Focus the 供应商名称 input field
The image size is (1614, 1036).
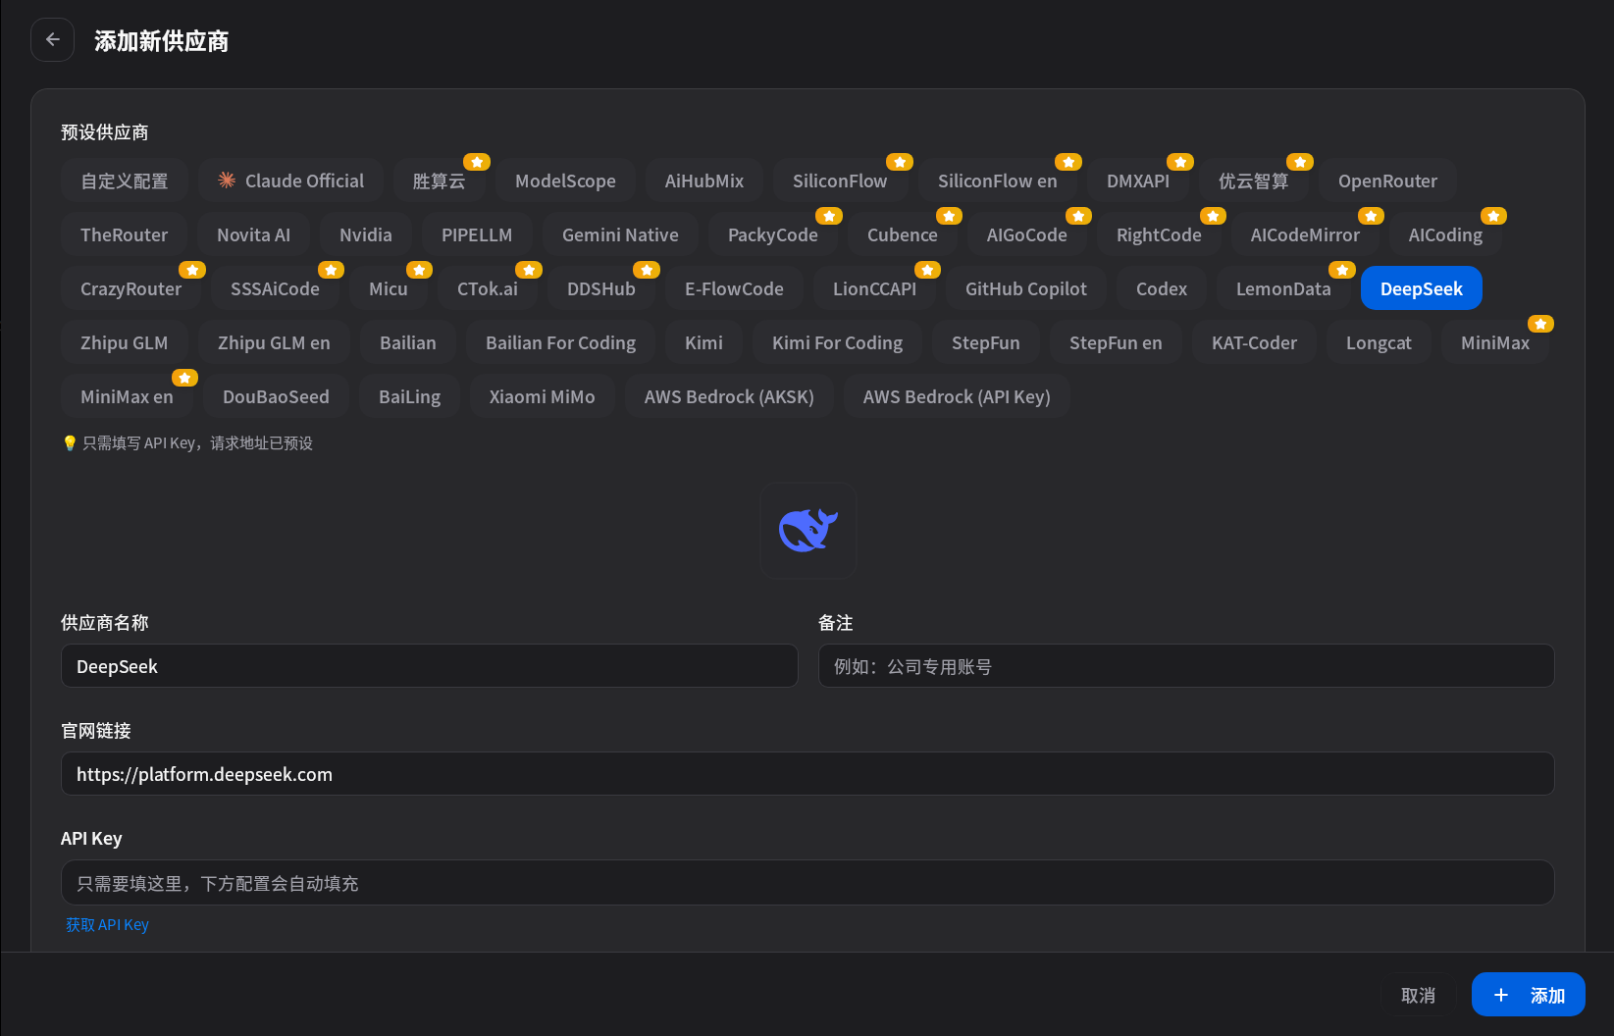pyautogui.click(x=430, y=666)
